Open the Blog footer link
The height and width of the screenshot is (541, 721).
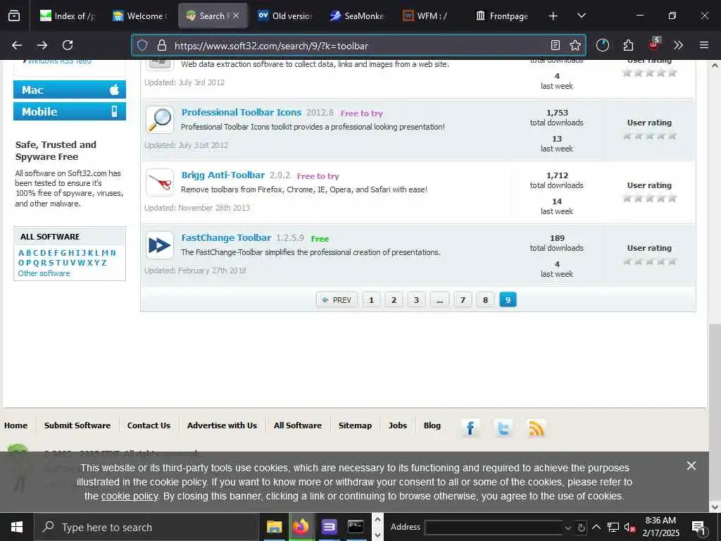coord(432,425)
